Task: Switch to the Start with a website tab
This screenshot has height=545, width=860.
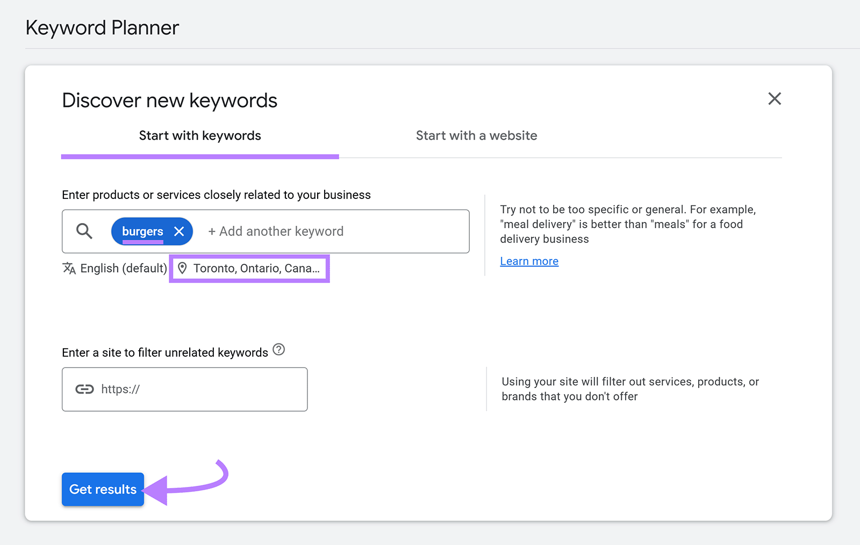Action: coord(476,135)
